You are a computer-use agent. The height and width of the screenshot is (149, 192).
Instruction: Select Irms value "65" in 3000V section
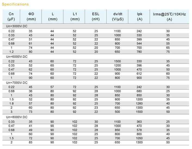[168, 48]
